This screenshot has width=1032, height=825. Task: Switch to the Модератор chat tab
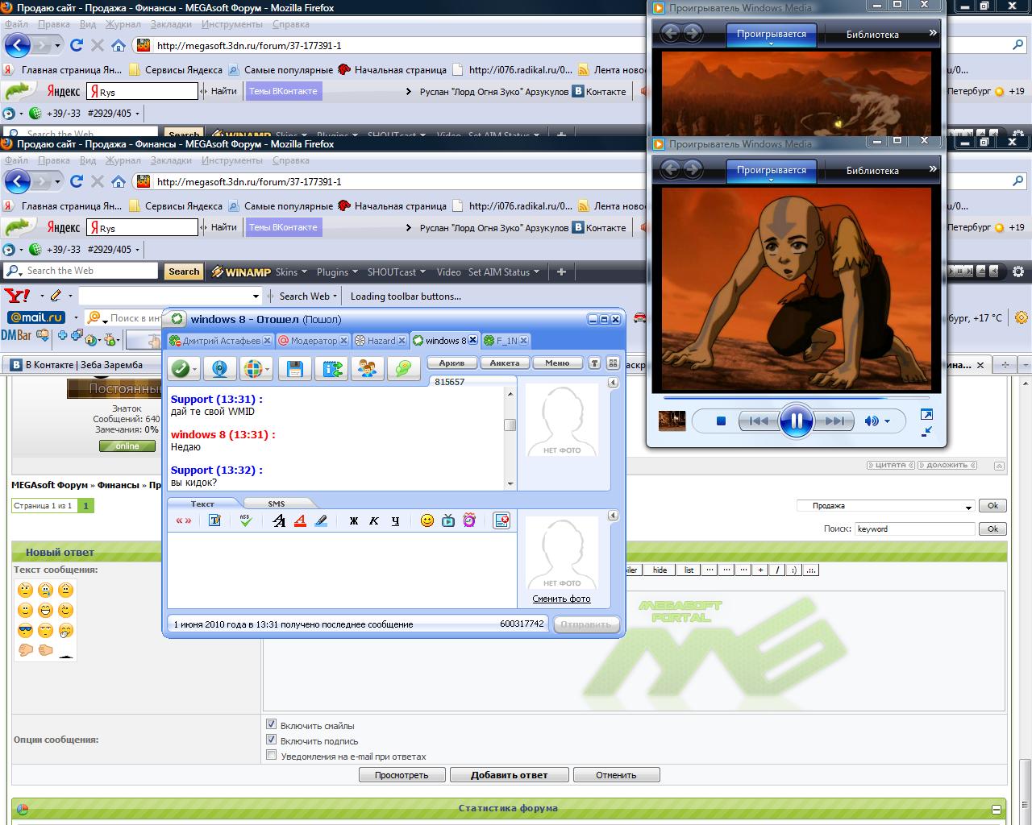[x=314, y=341]
